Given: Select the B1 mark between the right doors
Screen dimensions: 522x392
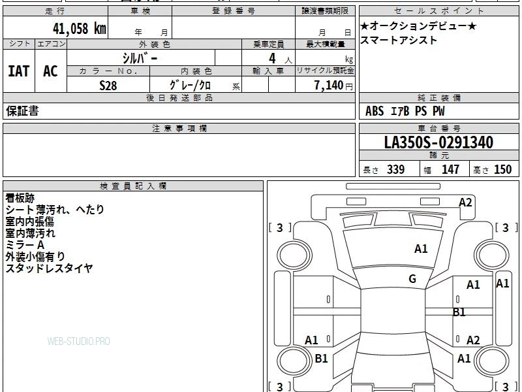Looking at the screenshot, I should (x=459, y=312).
